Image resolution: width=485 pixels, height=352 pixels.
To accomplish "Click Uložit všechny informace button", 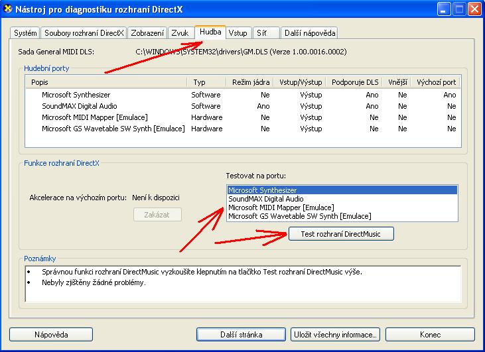I will click(336, 334).
